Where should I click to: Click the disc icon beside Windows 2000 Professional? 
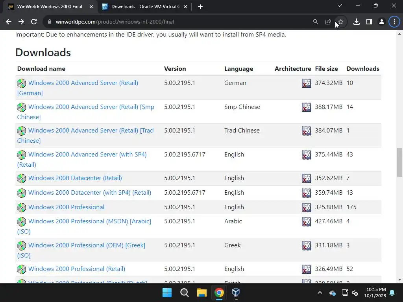pos(21,207)
